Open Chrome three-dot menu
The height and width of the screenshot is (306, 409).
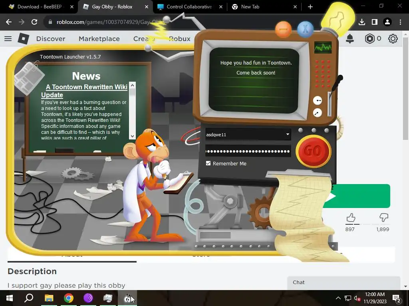point(400,22)
